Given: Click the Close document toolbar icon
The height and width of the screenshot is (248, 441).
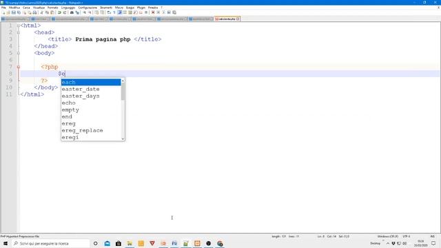Looking at the screenshot, I should pos(25,12).
